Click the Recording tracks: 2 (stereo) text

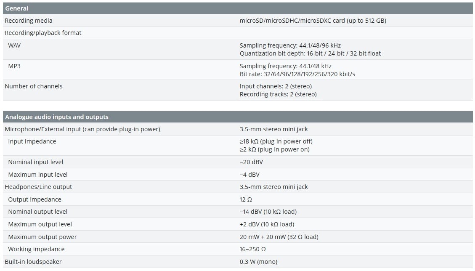278,94
